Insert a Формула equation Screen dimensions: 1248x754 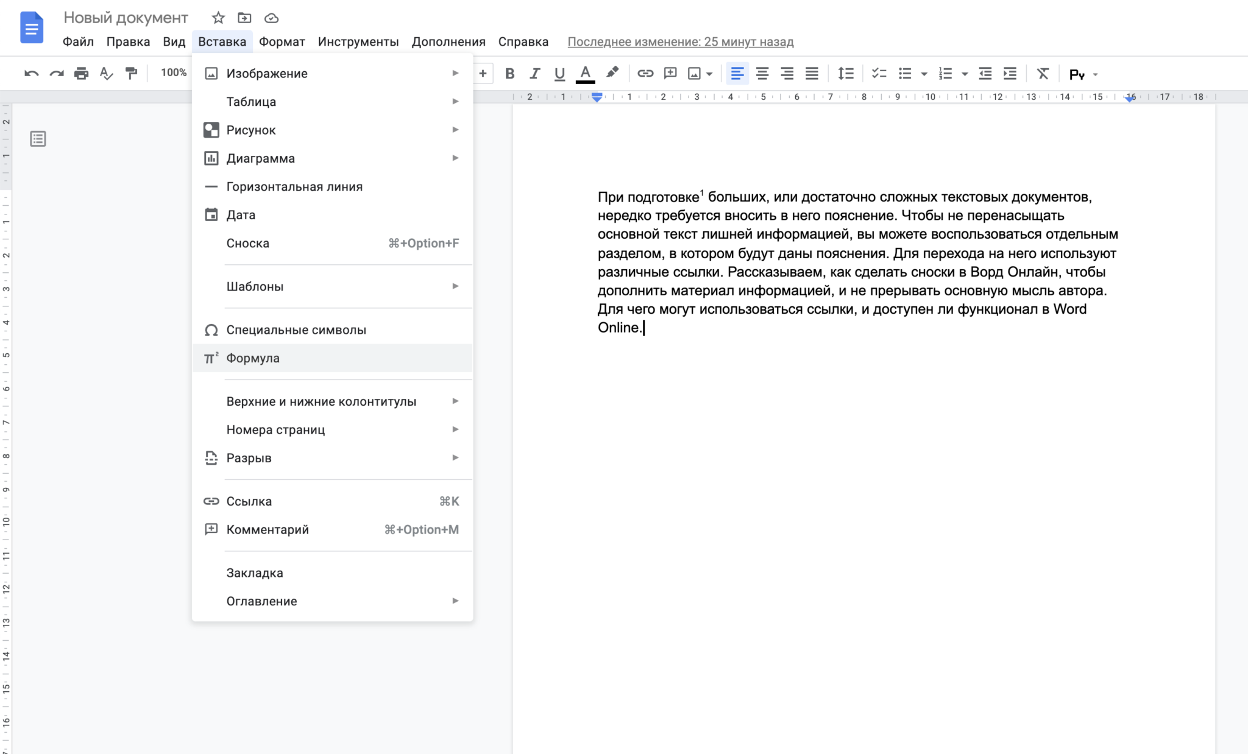tap(332, 358)
